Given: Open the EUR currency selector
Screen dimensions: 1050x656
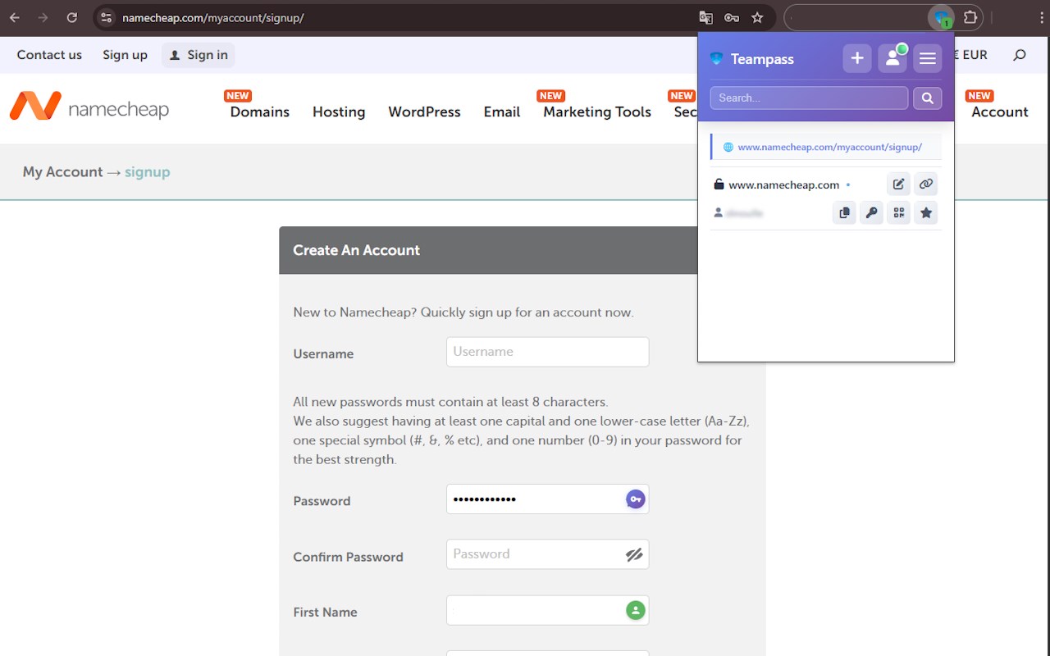Looking at the screenshot, I should (x=968, y=55).
